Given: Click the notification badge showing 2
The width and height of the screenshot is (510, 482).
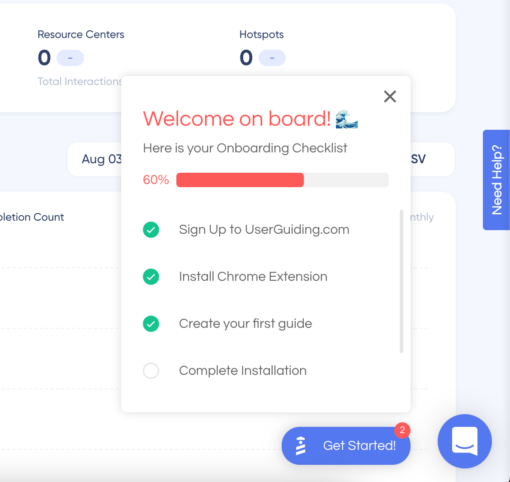Looking at the screenshot, I should (x=402, y=431).
